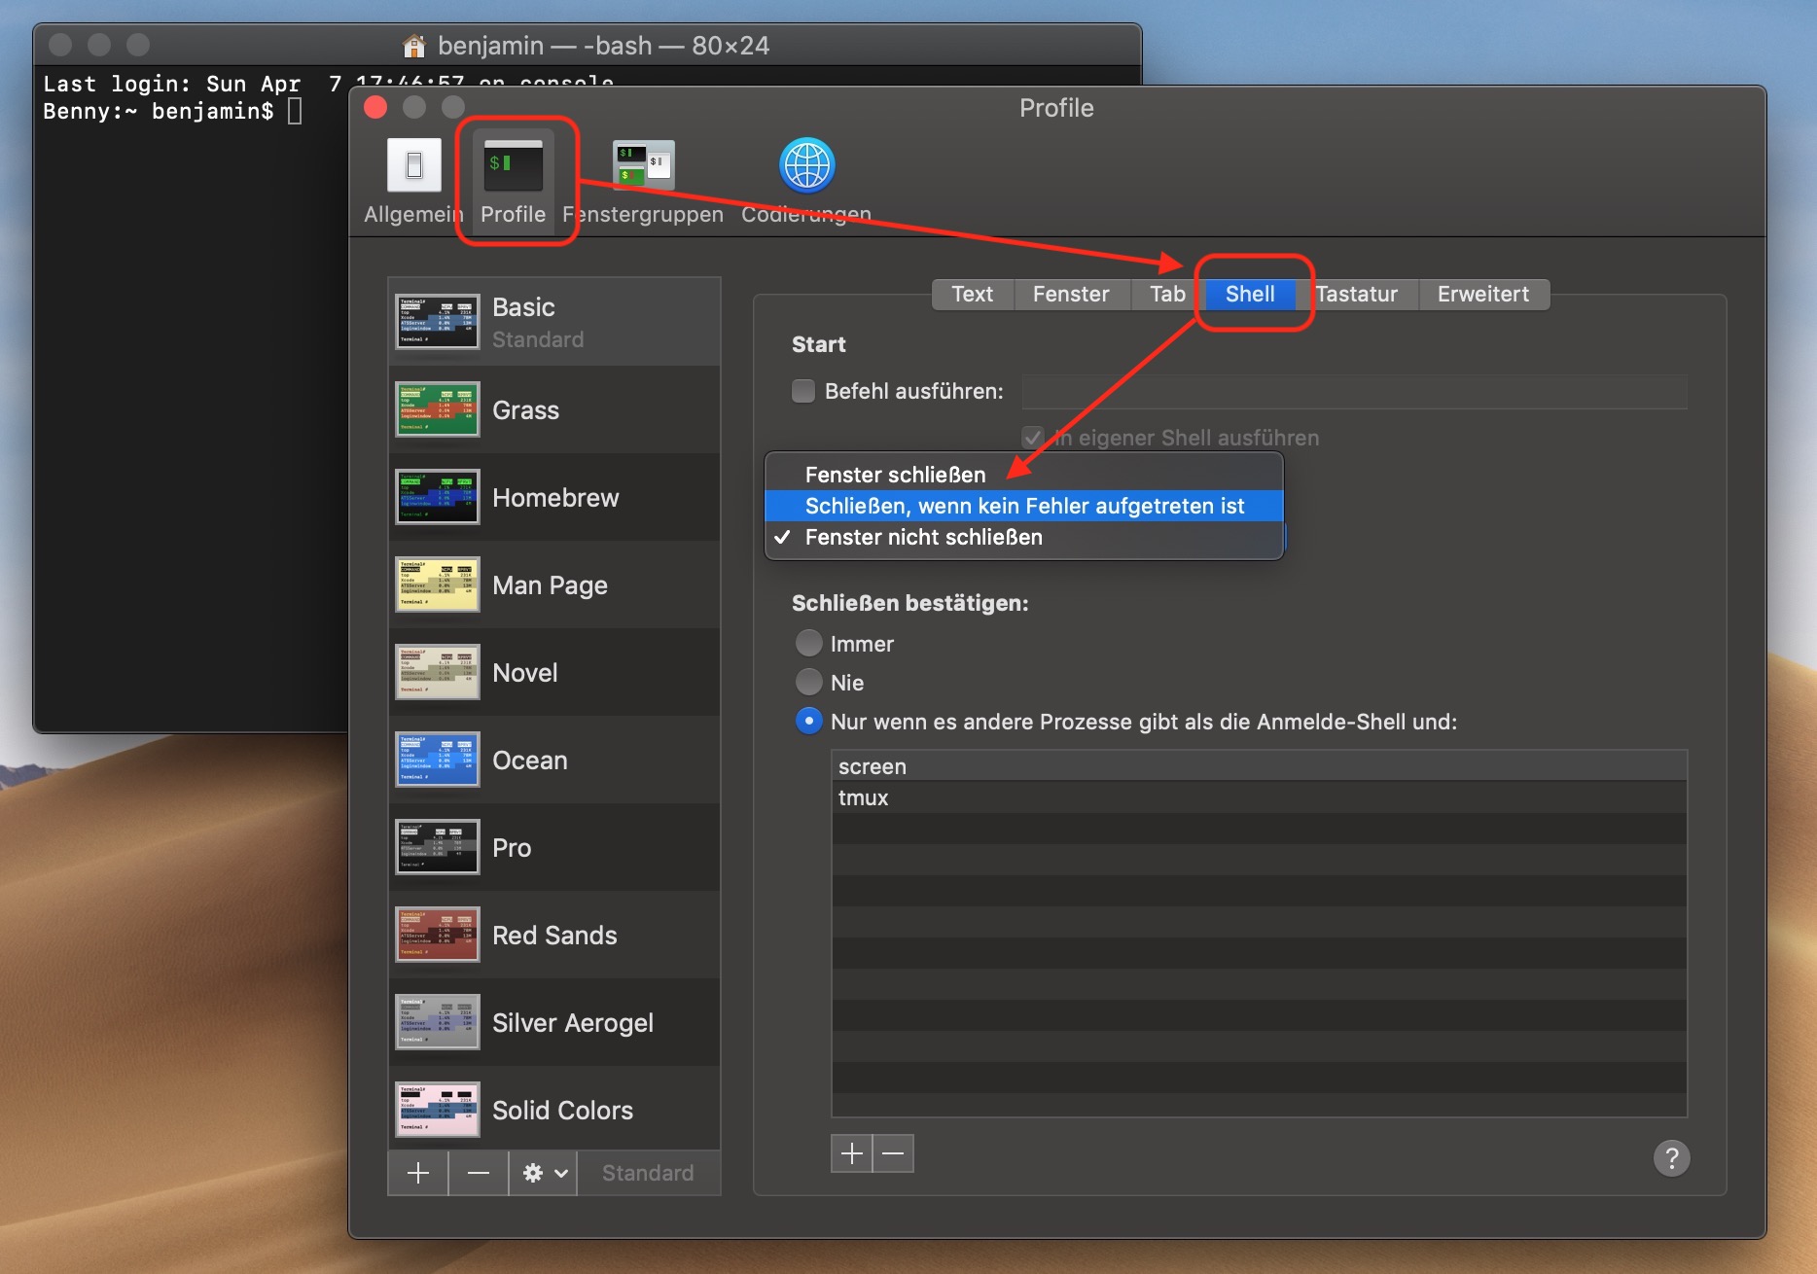Remove selected profile with minus button
This screenshot has width=1817, height=1274.
tap(478, 1173)
